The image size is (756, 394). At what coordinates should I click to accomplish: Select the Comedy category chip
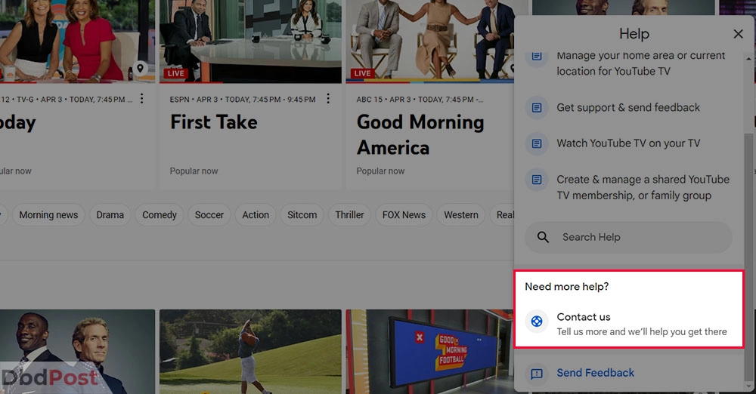[159, 215]
